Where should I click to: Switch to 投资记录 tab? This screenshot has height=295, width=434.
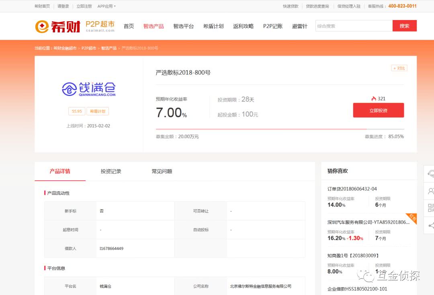point(111,172)
